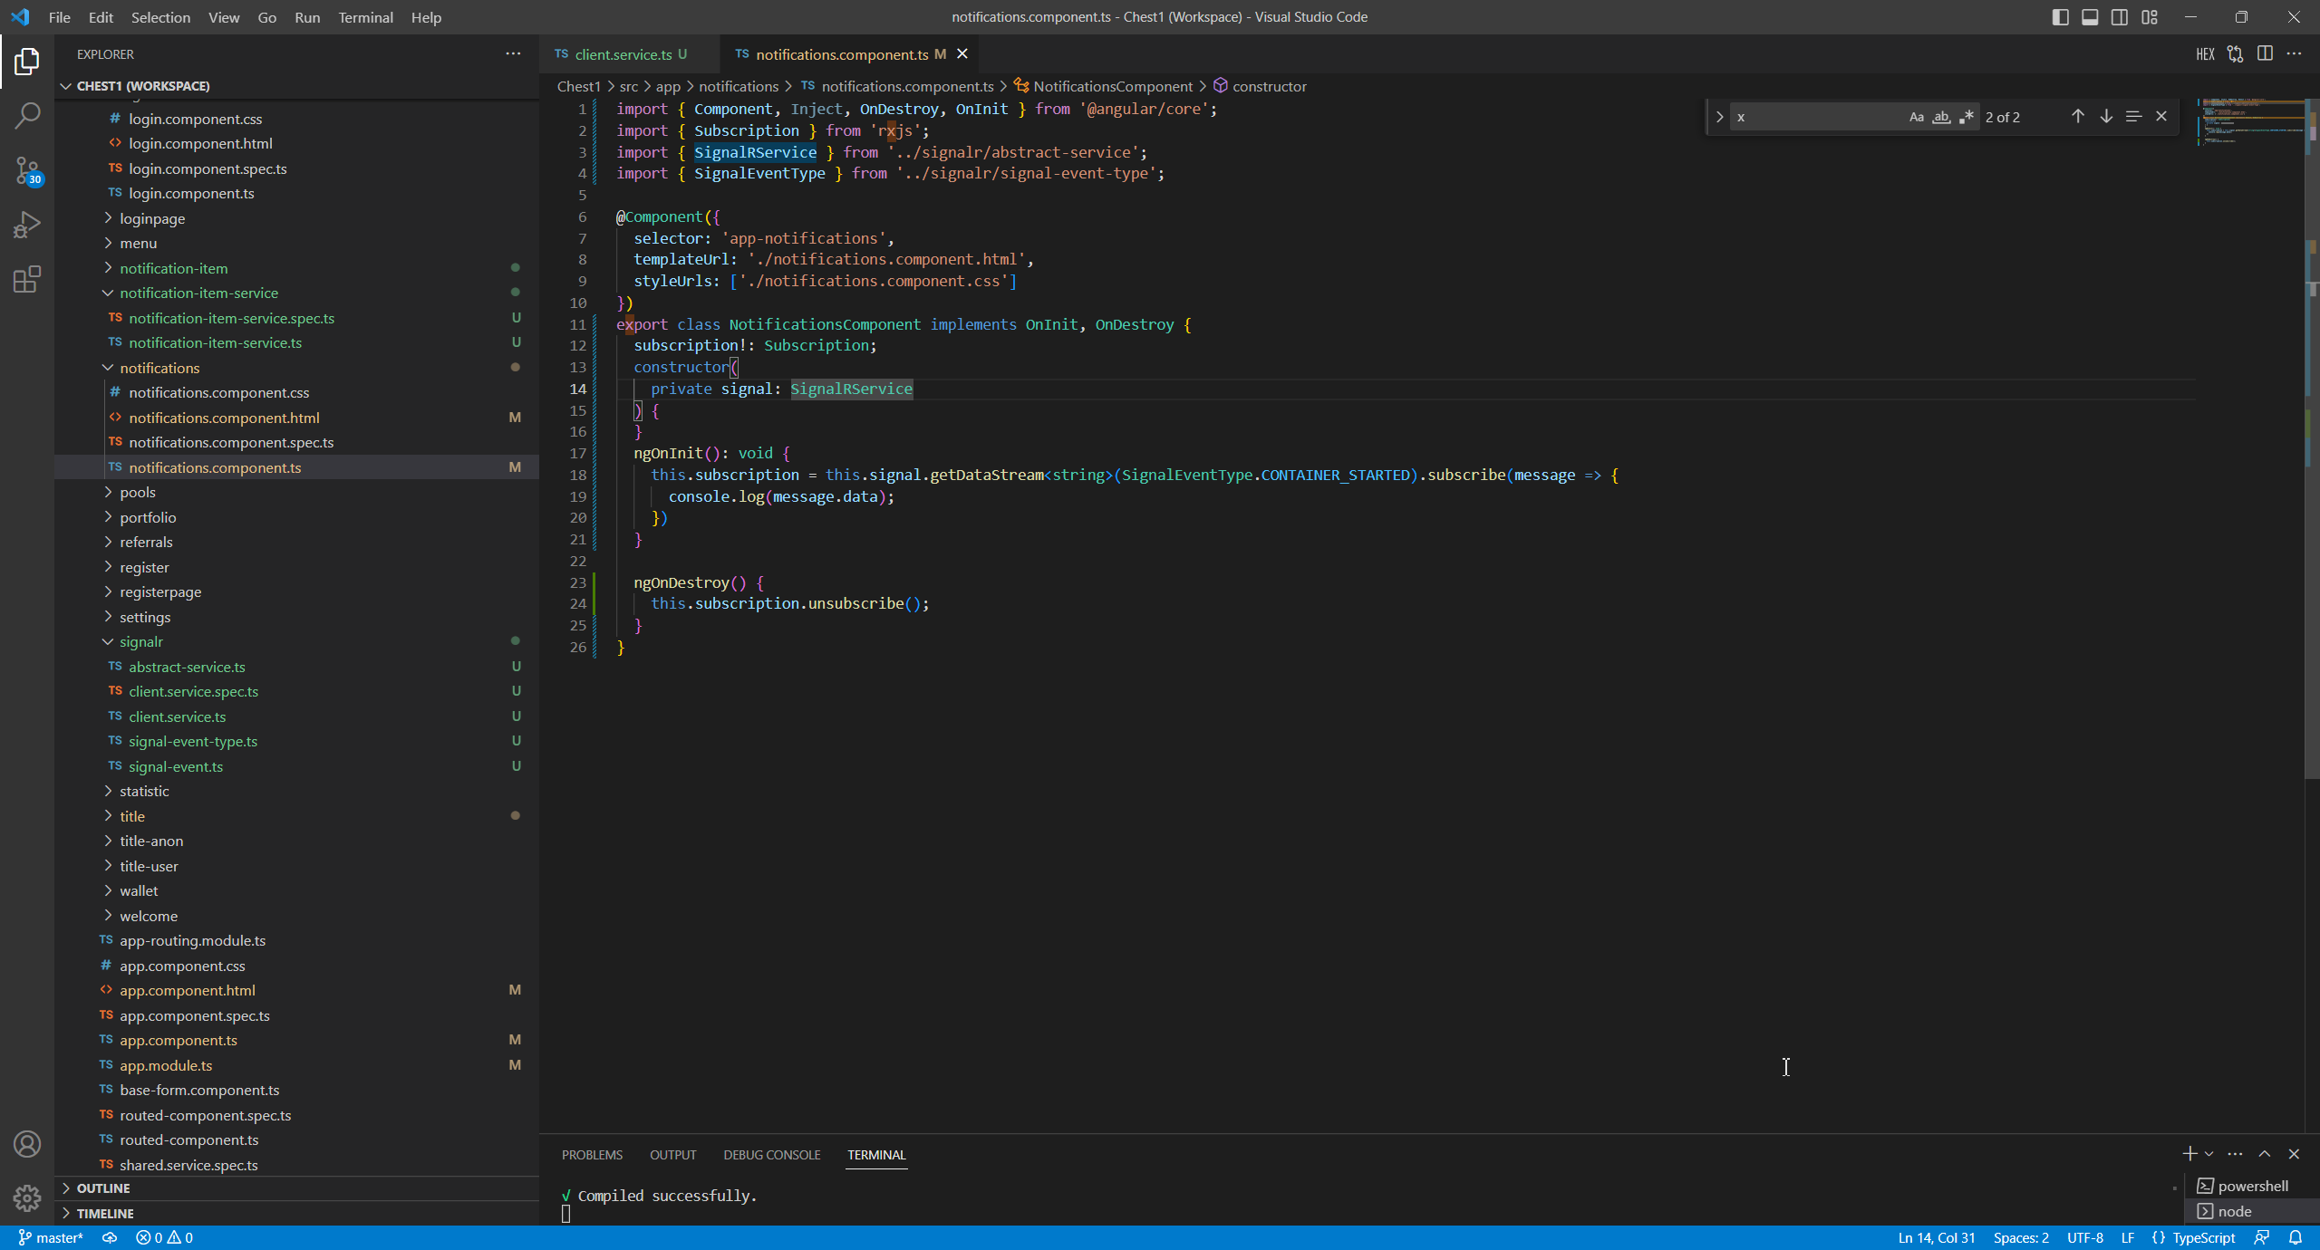Click the master branch status button

(x=51, y=1237)
